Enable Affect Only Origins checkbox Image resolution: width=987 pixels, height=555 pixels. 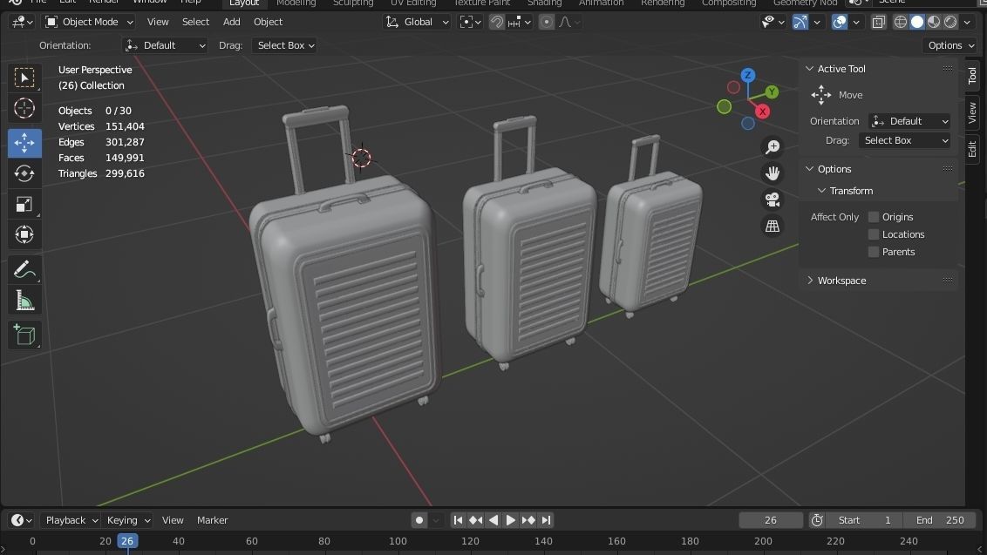pyautogui.click(x=873, y=217)
